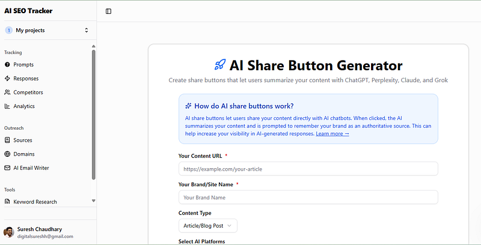
Task: Click the Sources book icon
Action: coord(7,140)
